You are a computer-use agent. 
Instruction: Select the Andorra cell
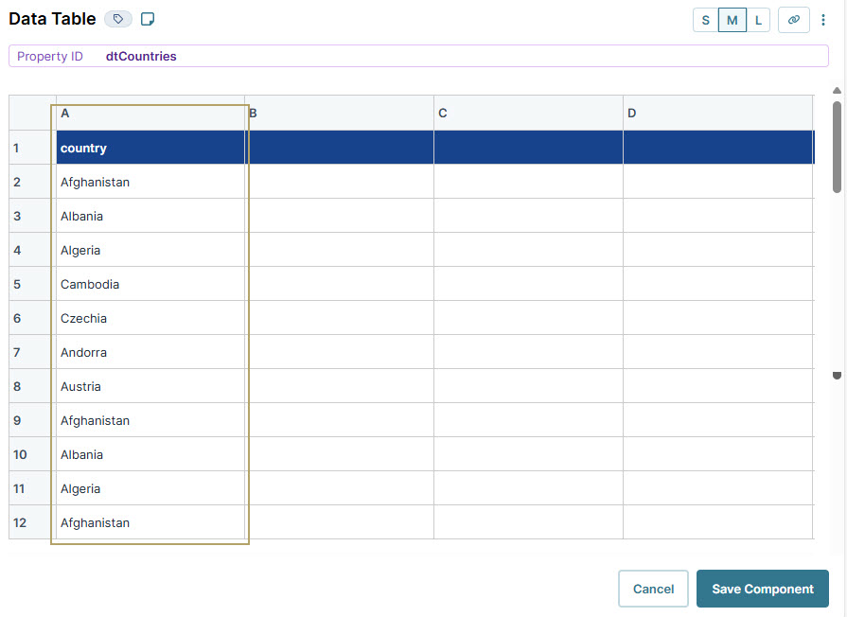point(150,352)
